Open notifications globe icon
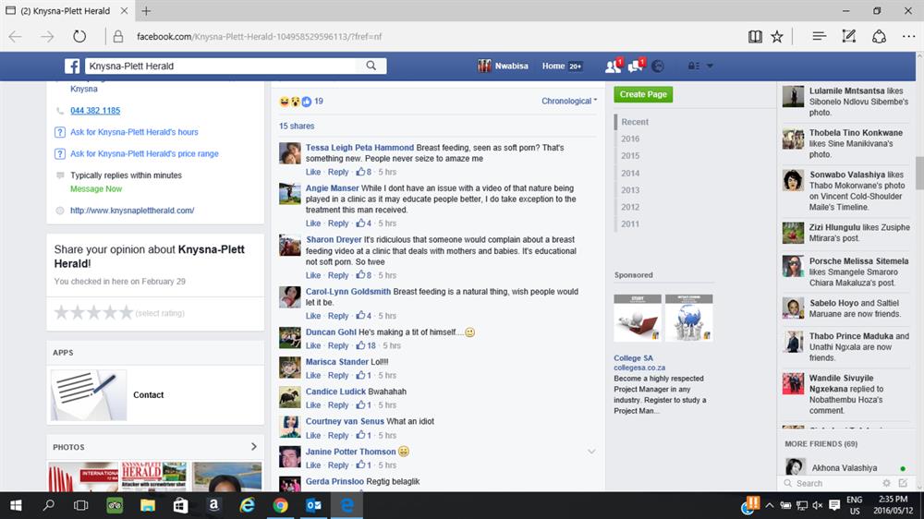This screenshot has height=519, width=924. pyautogui.click(x=658, y=66)
